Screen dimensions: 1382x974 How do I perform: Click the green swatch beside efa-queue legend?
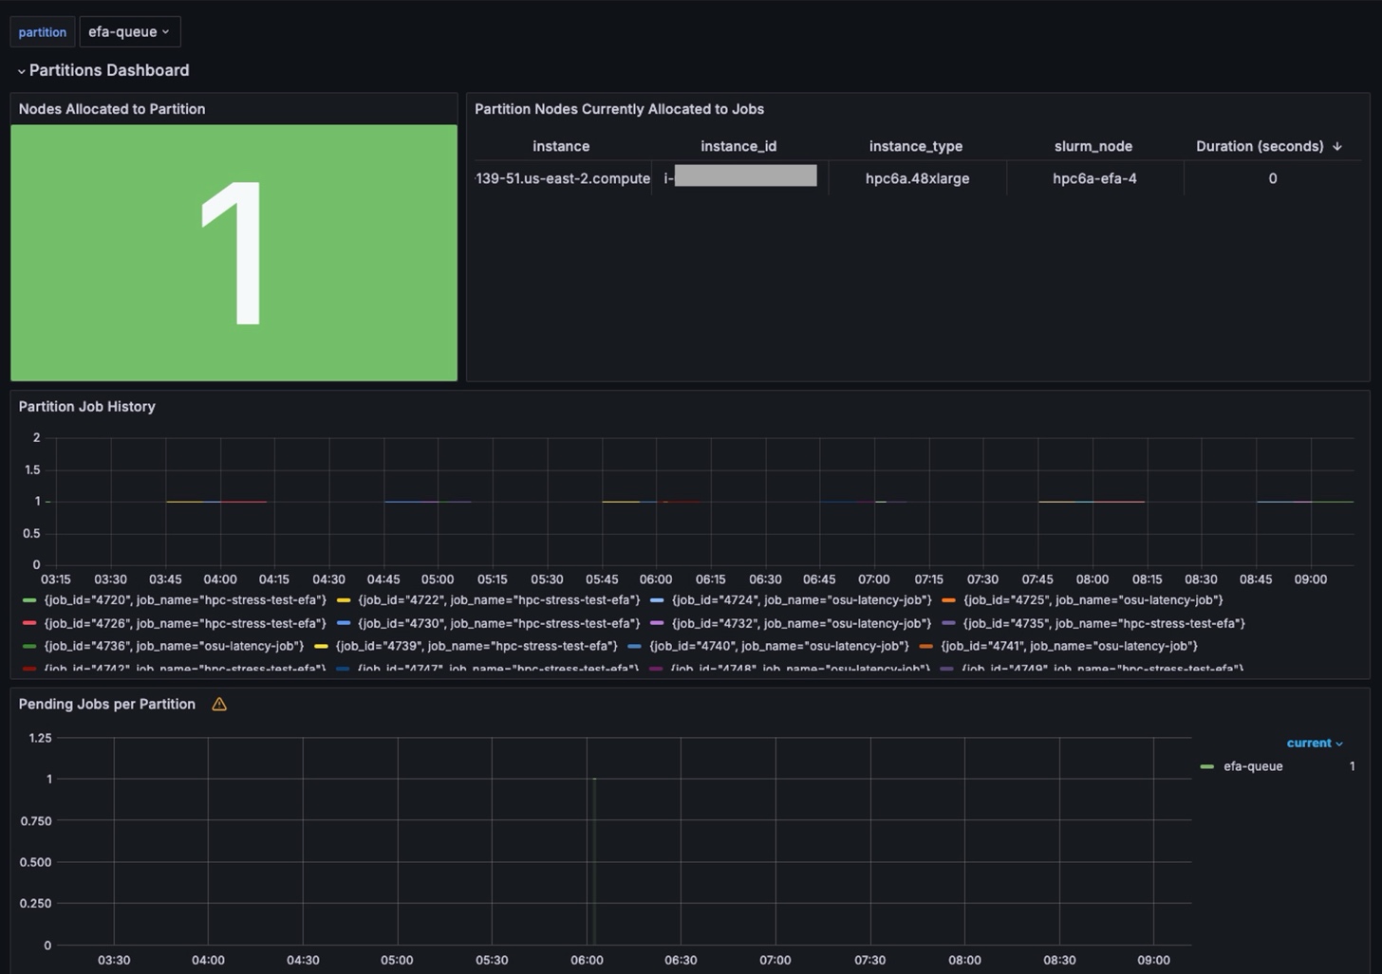[x=1207, y=766]
